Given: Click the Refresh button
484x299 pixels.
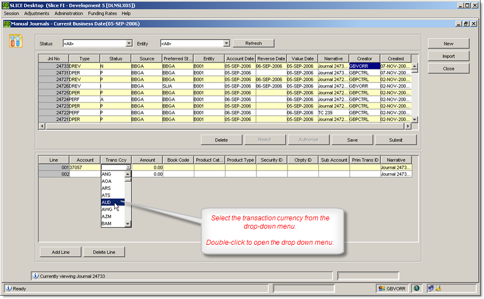Looking at the screenshot, I should pyautogui.click(x=253, y=43).
